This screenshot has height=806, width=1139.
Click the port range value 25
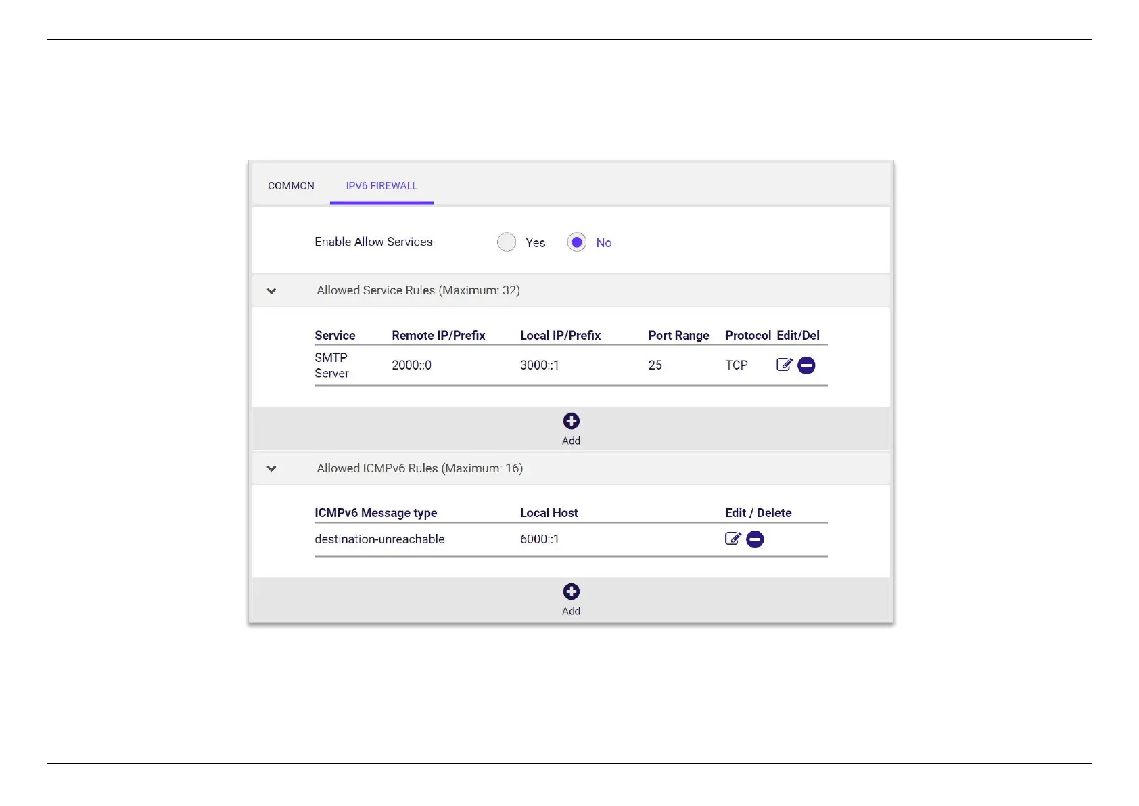tap(655, 365)
